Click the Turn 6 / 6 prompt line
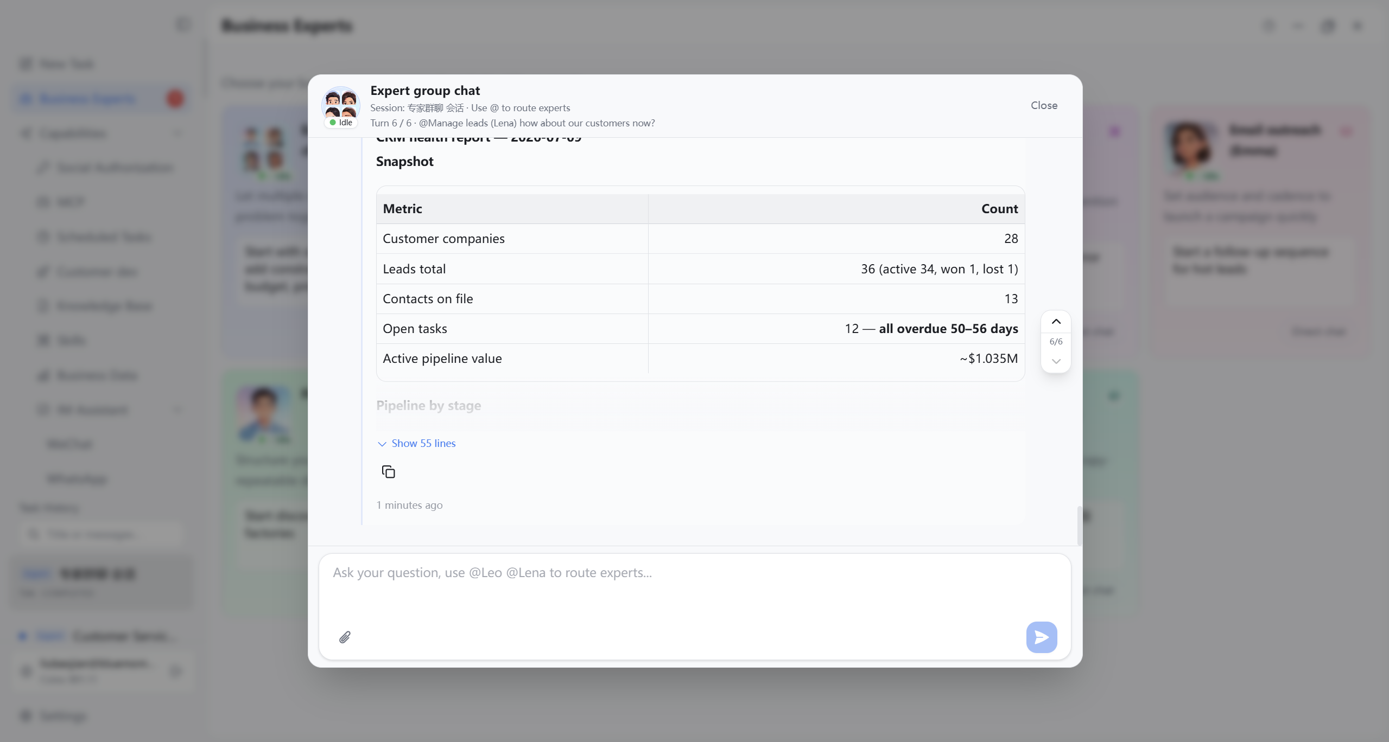The width and height of the screenshot is (1389, 742). (x=512, y=123)
